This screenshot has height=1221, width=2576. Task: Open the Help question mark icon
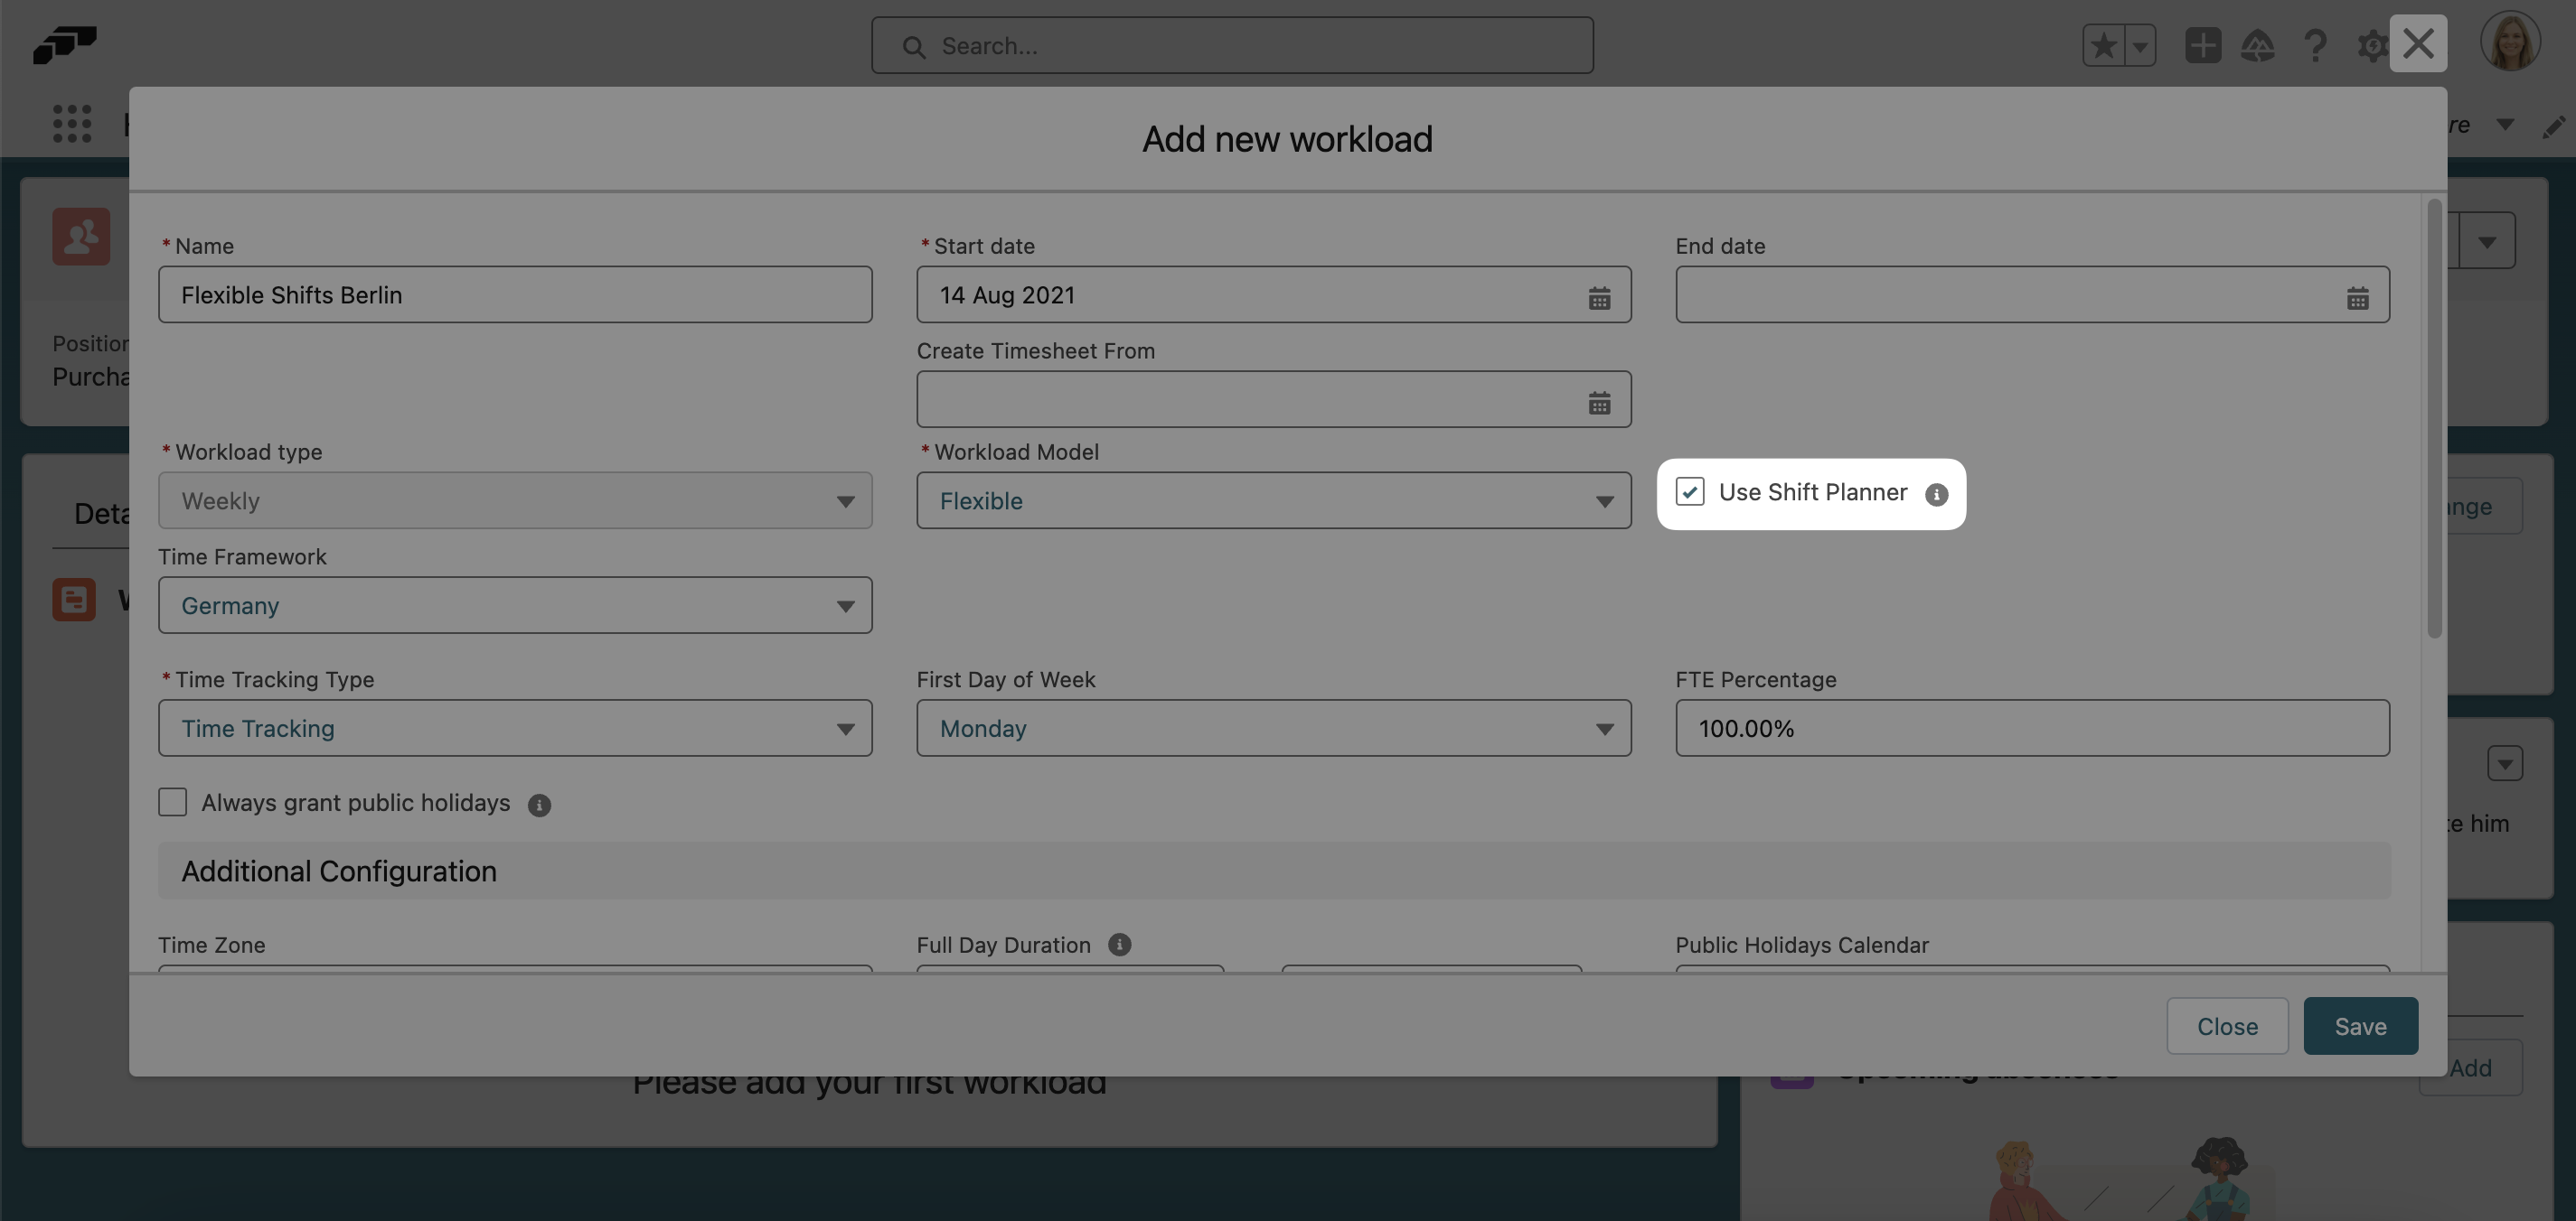pyautogui.click(x=2315, y=45)
